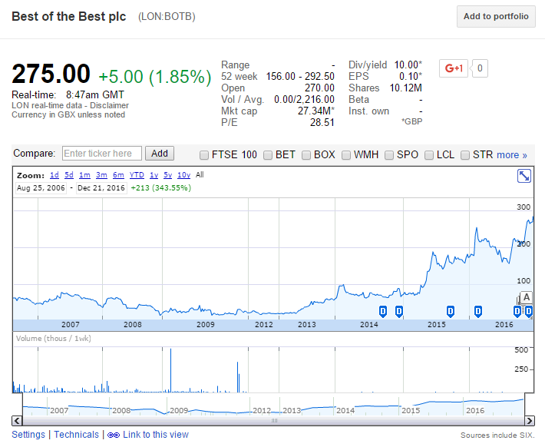545x447 pixels.
Task: Click the Google +1 button
Action: click(x=454, y=68)
